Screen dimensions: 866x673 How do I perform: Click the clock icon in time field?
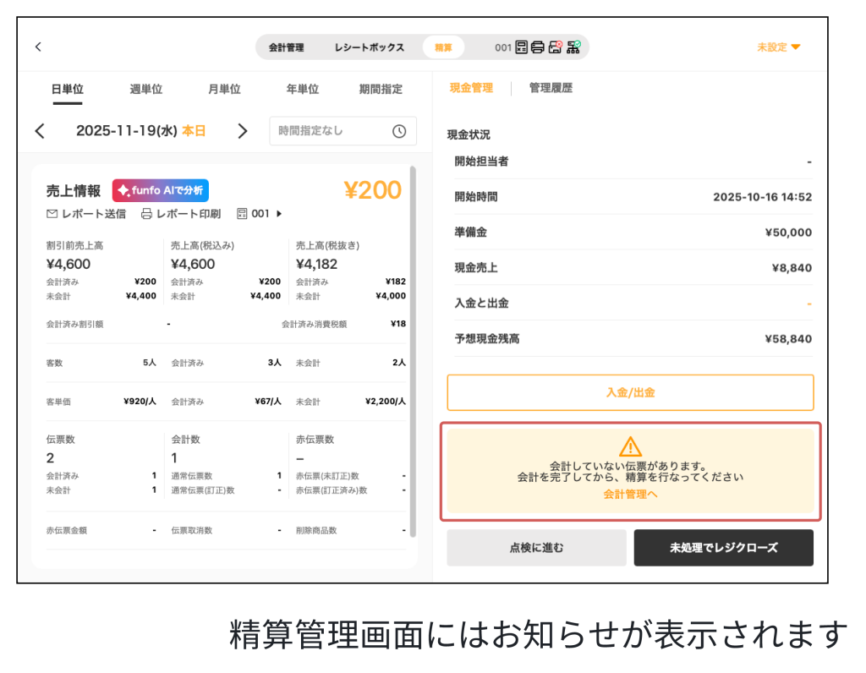399,131
